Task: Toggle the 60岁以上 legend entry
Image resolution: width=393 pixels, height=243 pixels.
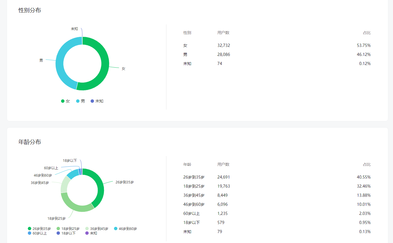Action: (37, 233)
